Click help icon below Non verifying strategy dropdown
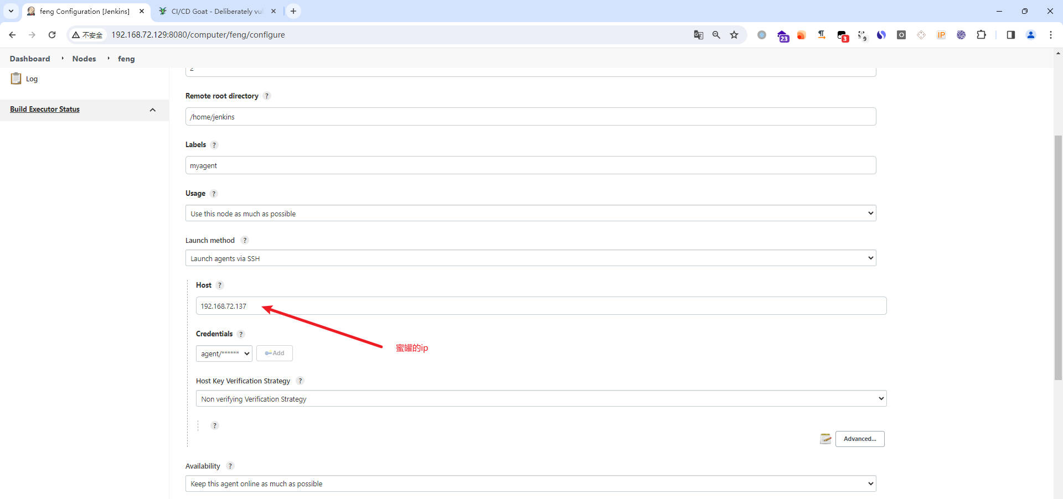Screen dimensions: 1063x499 [x=215, y=425]
